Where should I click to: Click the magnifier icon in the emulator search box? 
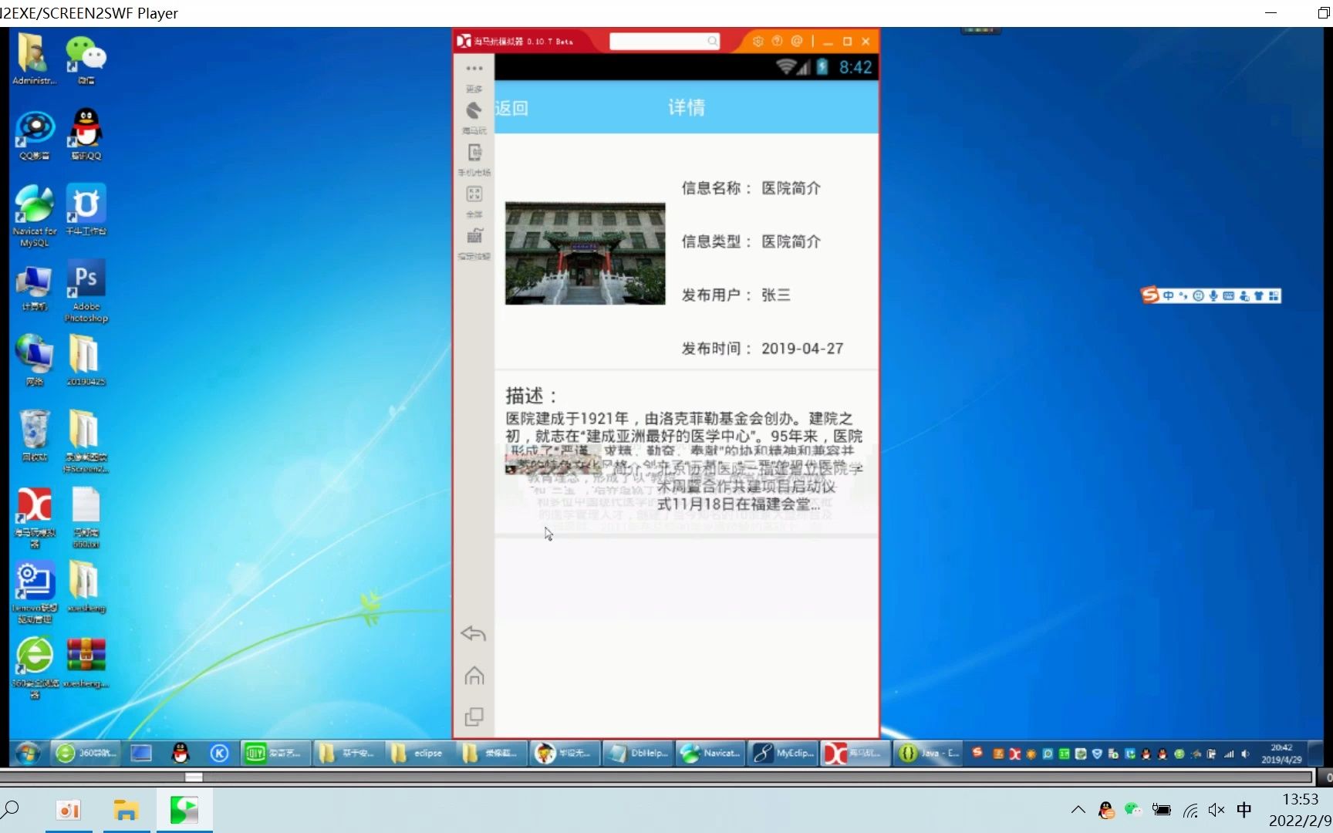(712, 41)
